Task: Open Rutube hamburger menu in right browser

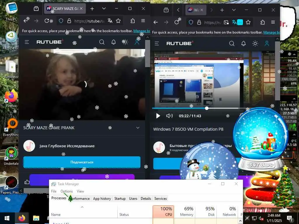Action: click(157, 43)
